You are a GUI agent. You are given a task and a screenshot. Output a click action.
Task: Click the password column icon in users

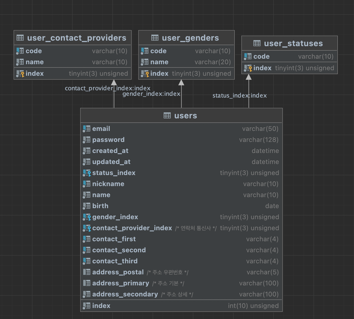click(86, 140)
